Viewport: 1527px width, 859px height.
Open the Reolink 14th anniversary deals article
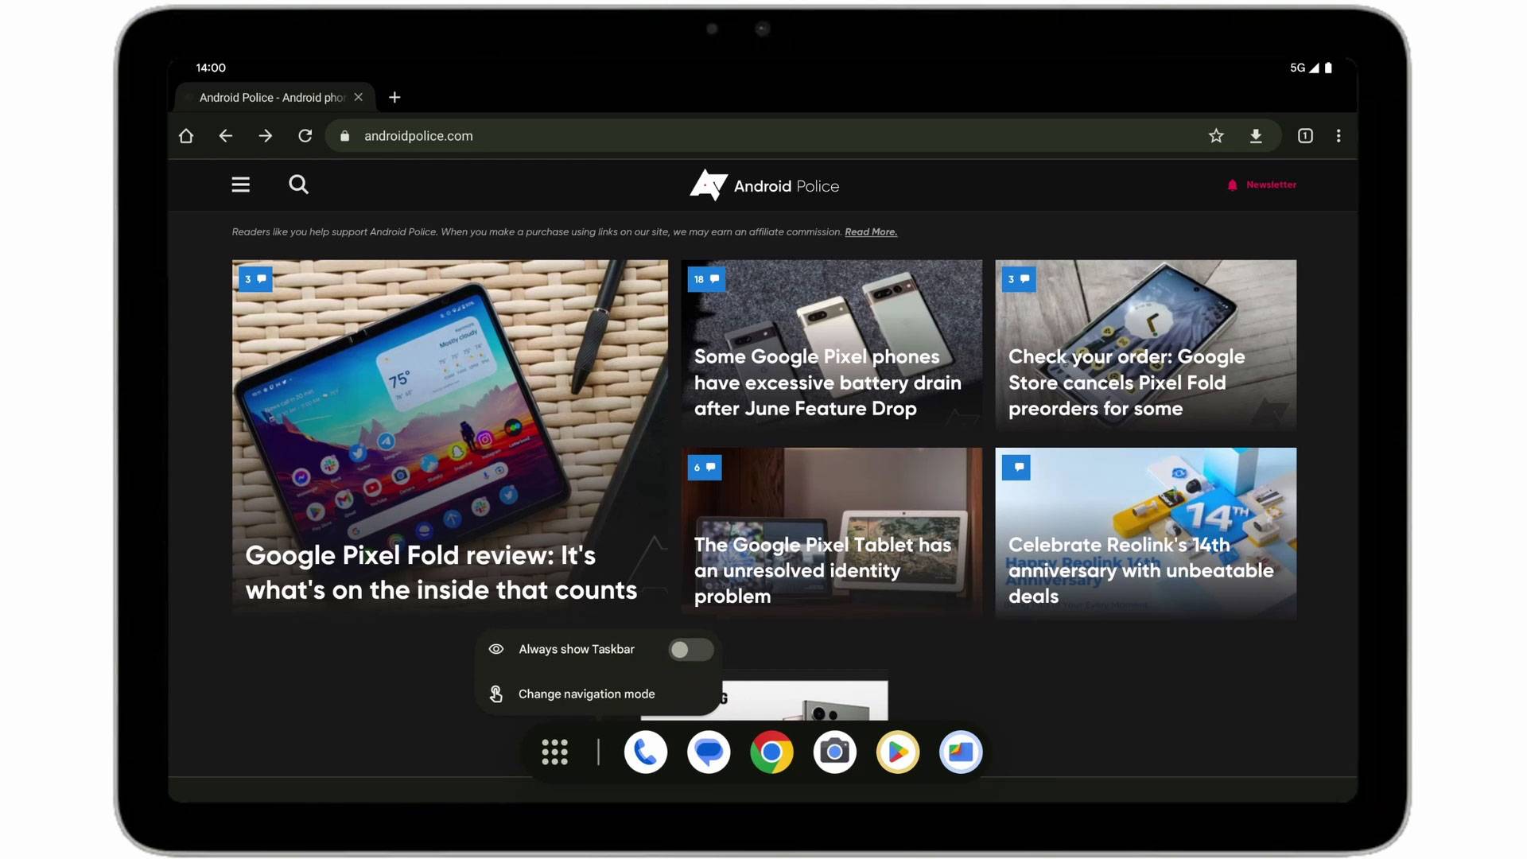tap(1145, 533)
